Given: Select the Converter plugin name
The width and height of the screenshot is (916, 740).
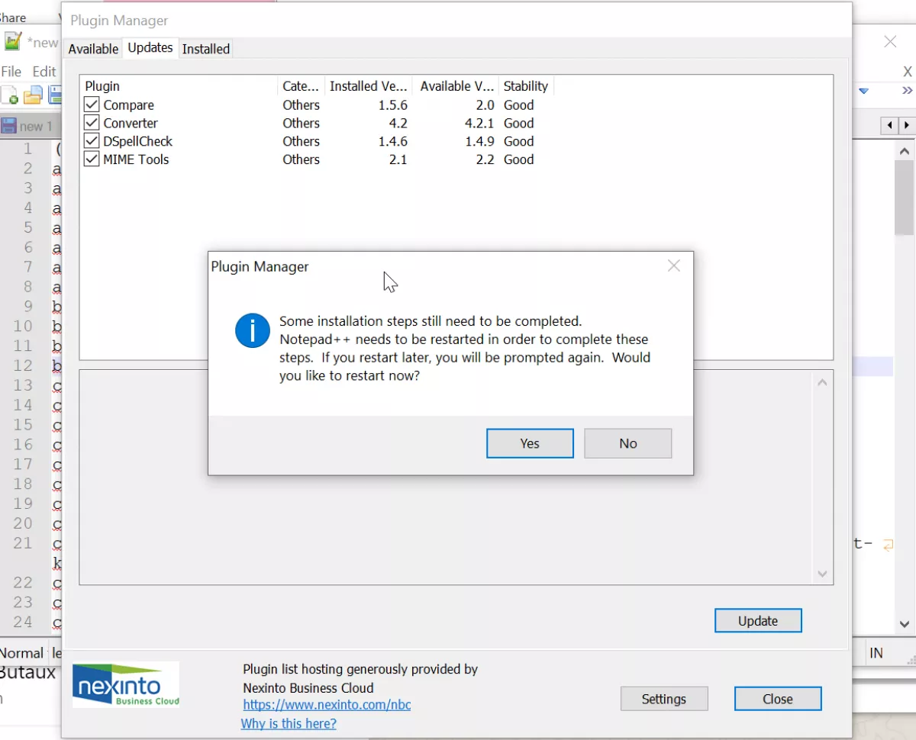Looking at the screenshot, I should pos(131,123).
